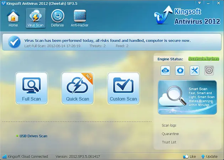Select the Virus Scan tab
Image resolution: width=224 pixels, height=160 pixels.
(x=36, y=19)
